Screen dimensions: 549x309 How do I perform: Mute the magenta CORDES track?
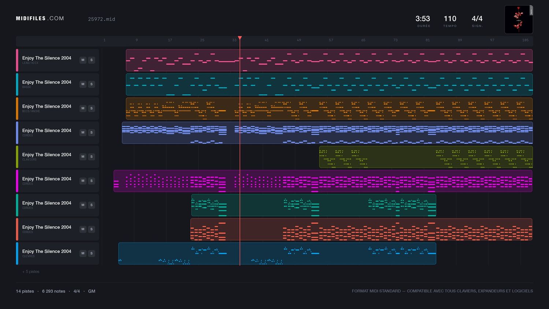(x=83, y=181)
